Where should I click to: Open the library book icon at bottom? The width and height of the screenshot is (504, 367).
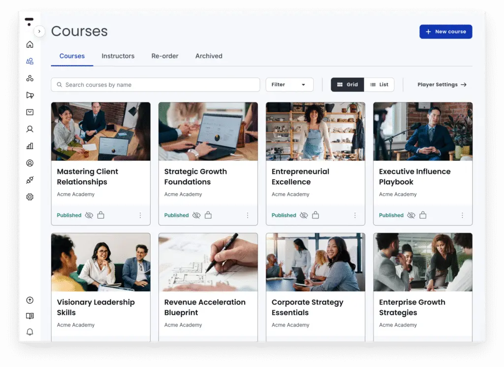click(x=30, y=316)
